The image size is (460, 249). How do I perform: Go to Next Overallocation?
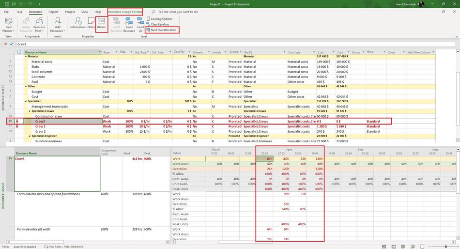[161, 30]
